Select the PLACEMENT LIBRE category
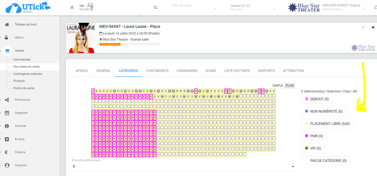377x176 pixels. point(327,124)
